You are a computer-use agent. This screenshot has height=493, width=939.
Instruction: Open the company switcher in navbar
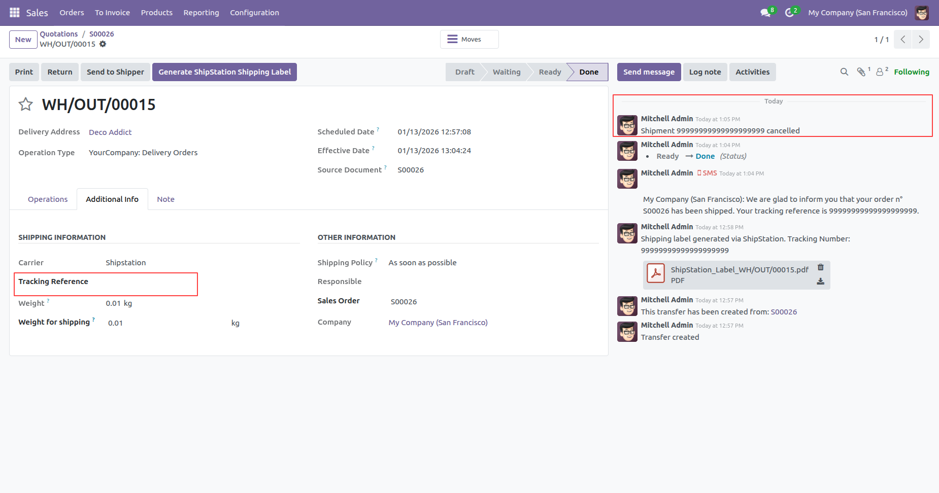point(858,13)
